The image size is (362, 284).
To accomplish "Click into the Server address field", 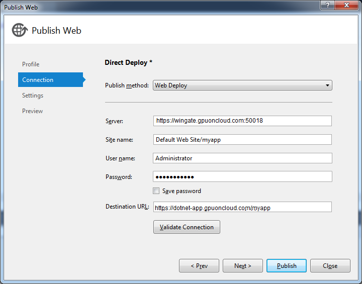I will tap(242, 121).
